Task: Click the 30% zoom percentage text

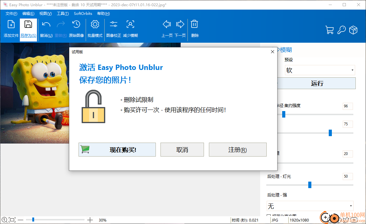Action: click(102, 220)
